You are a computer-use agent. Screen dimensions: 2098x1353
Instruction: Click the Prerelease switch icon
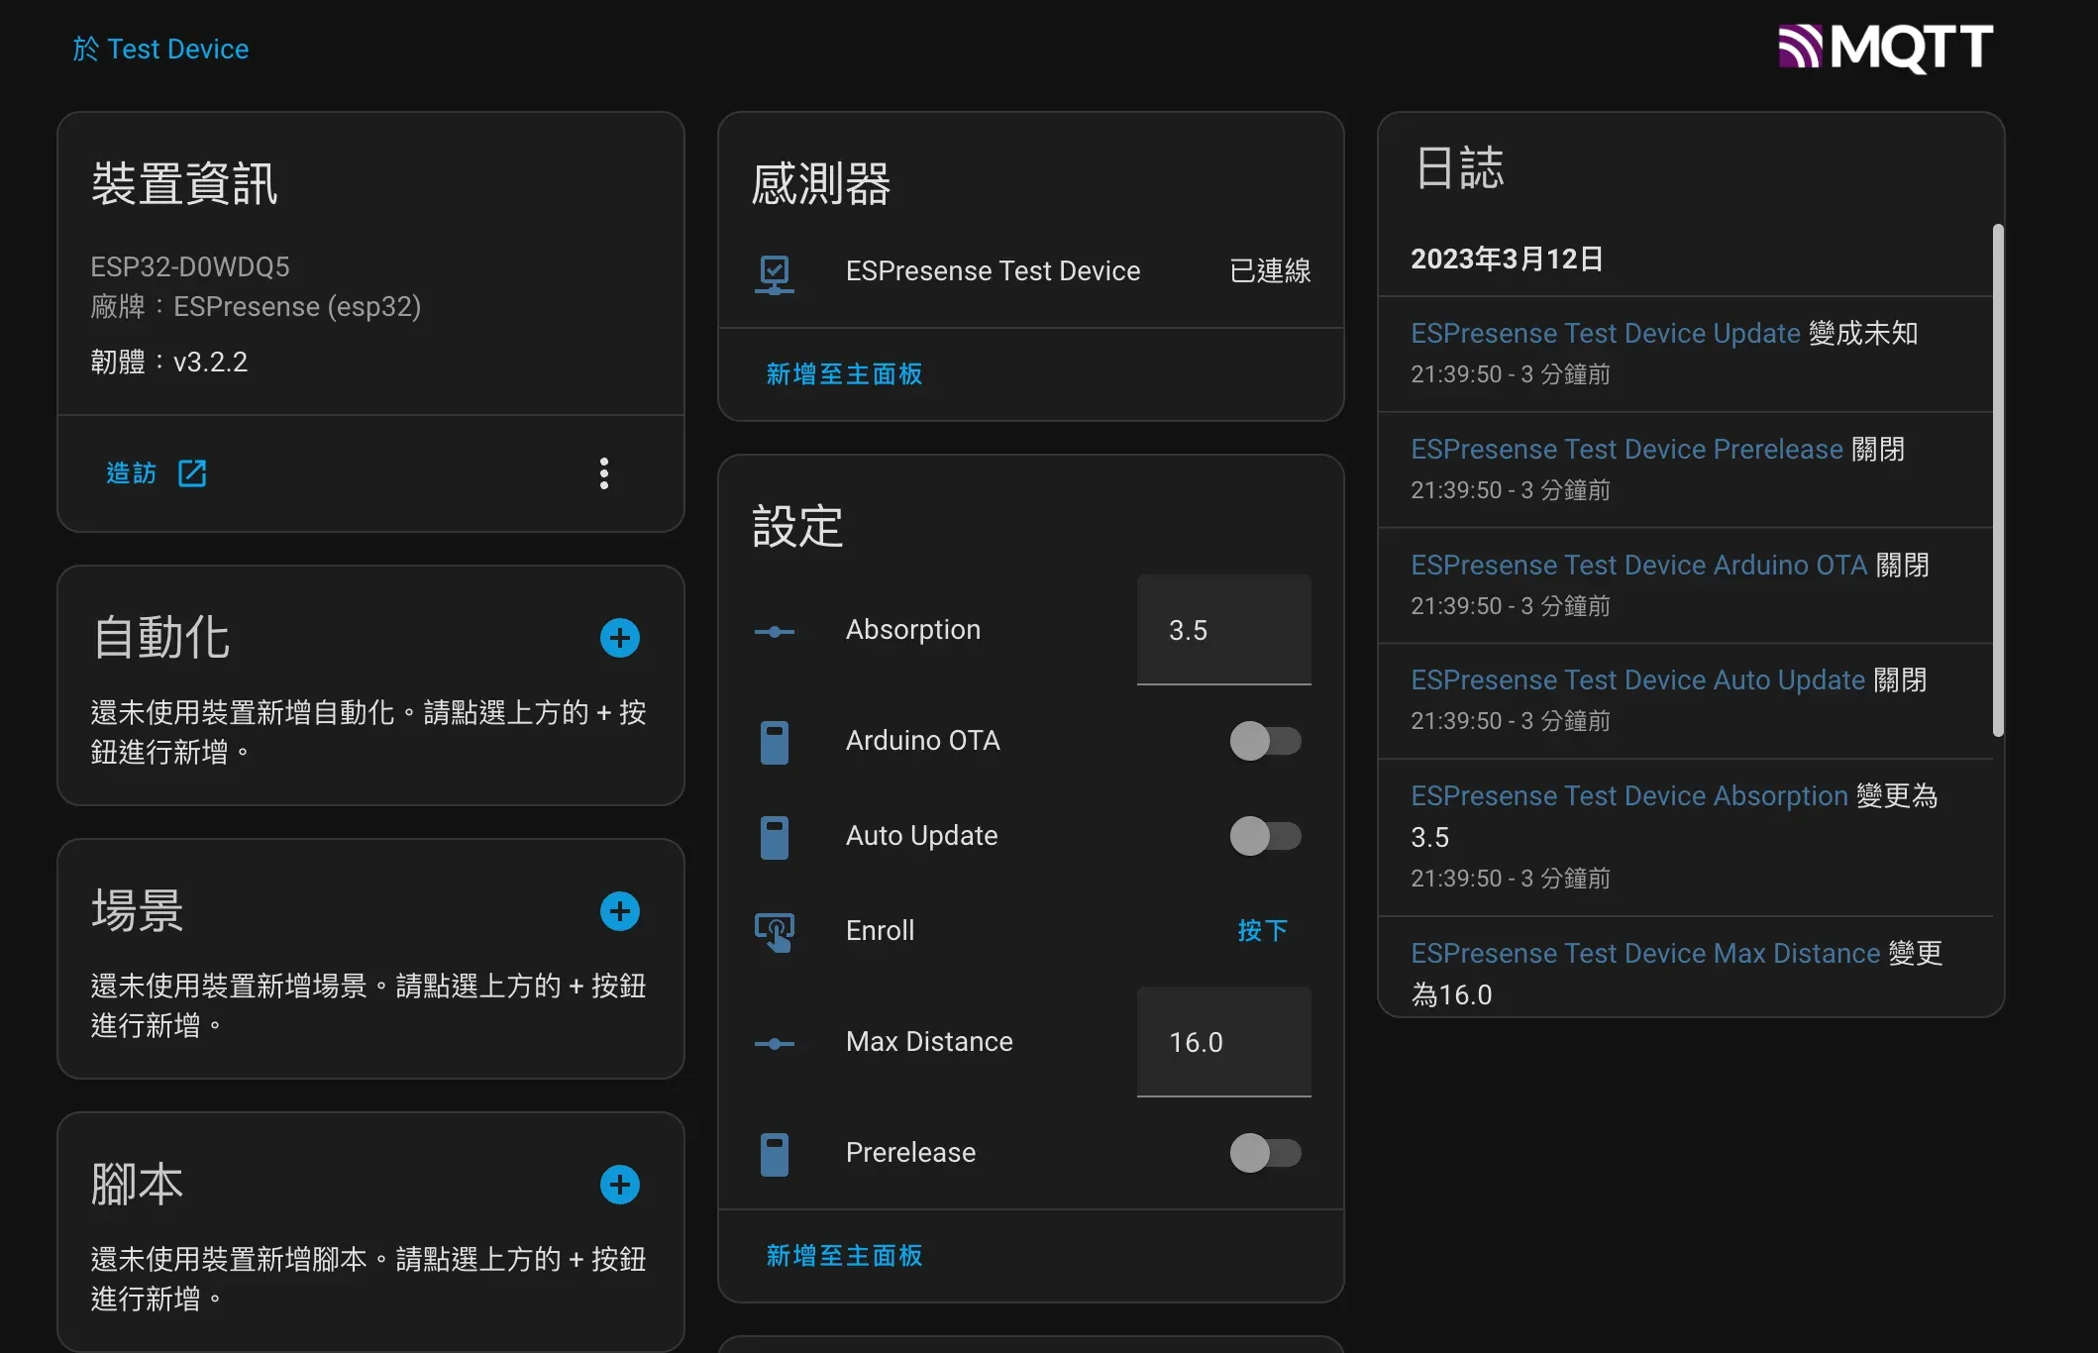(x=775, y=1154)
